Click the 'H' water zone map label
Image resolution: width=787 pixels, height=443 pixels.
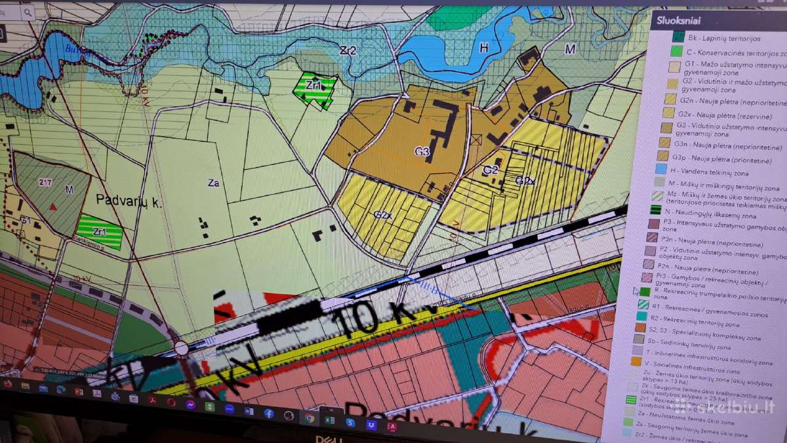(484, 48)
